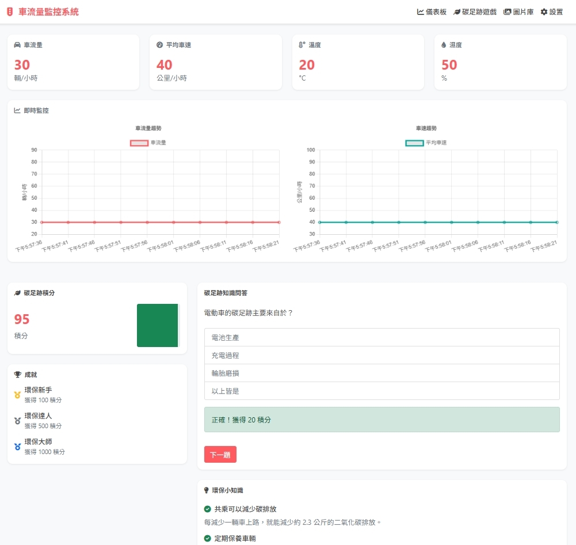Click the gold medal icon for 環保新手
The image size is (576, 545).
17,395
